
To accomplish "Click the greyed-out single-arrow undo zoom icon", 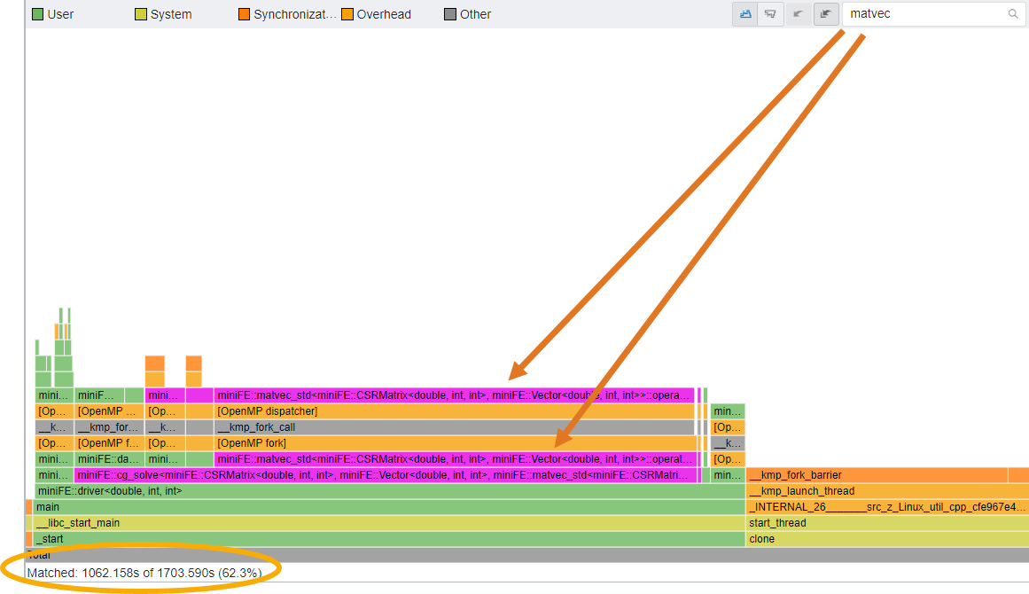I will [x=798, y=14].
